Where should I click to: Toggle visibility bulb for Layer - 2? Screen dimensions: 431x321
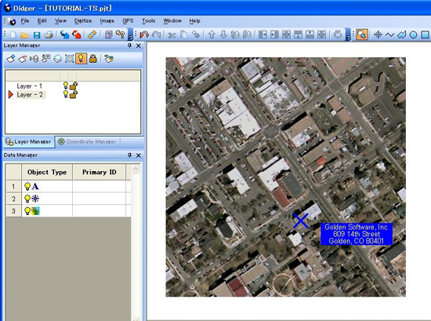pyautogui.click(x=66, y=94)
